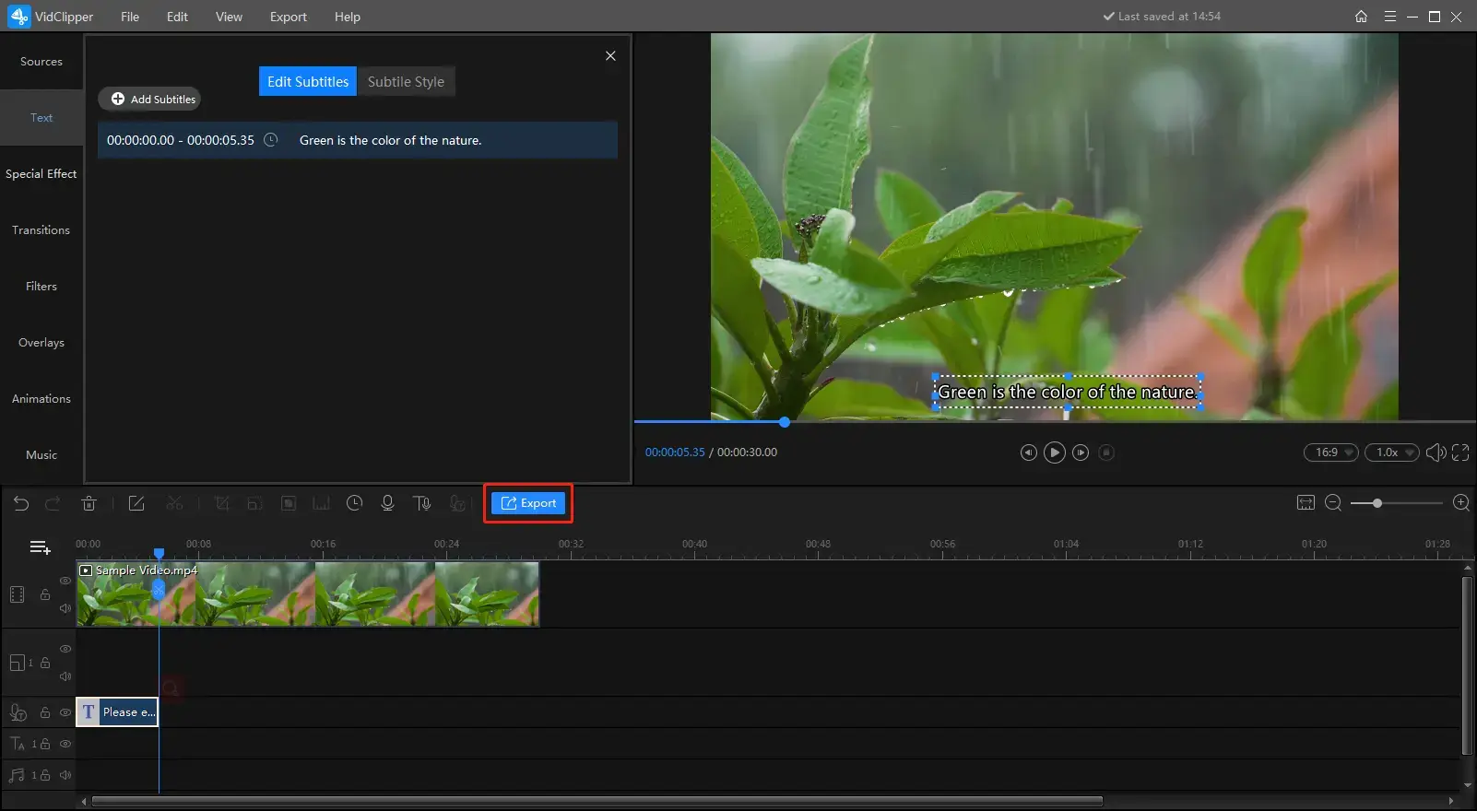Step forward one frame in preview
The width and height of the screenshot is (1477, 811).
1081,453
